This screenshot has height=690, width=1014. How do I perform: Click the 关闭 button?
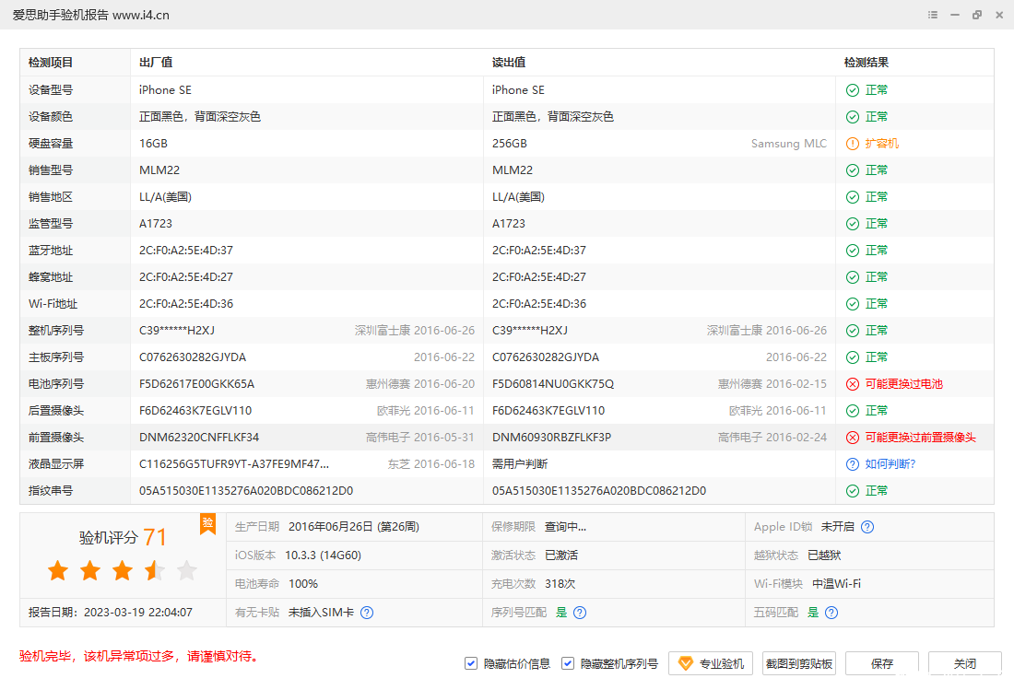pyautogui.click(x=965, y=663)
